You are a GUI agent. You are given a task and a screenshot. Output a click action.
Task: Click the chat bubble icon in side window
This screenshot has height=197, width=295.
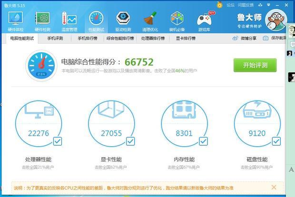click(292, 45)
